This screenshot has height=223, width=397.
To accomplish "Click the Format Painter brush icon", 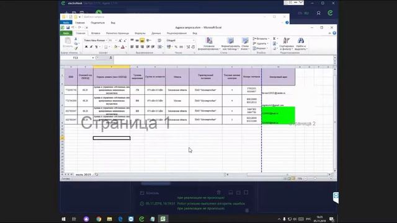I will pos(76,48).
